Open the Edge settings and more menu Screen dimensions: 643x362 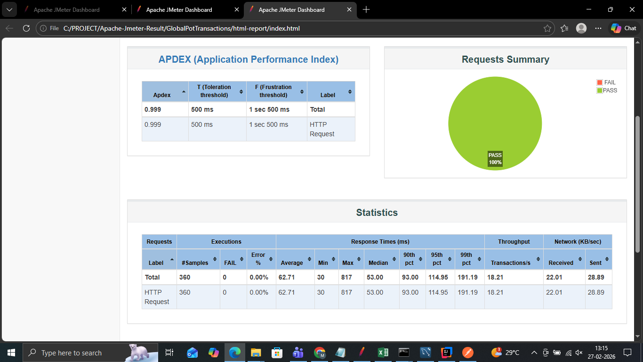click(x=598, y=28)
